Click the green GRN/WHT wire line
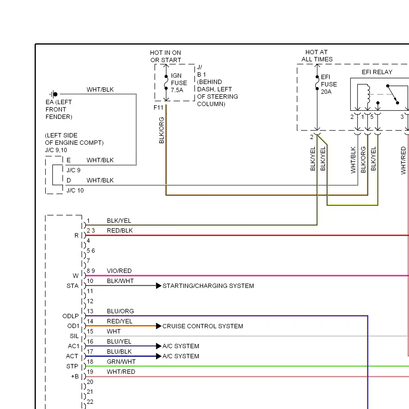Image resolution: width=409 pixels, height=409 pixels. point(247,366)
